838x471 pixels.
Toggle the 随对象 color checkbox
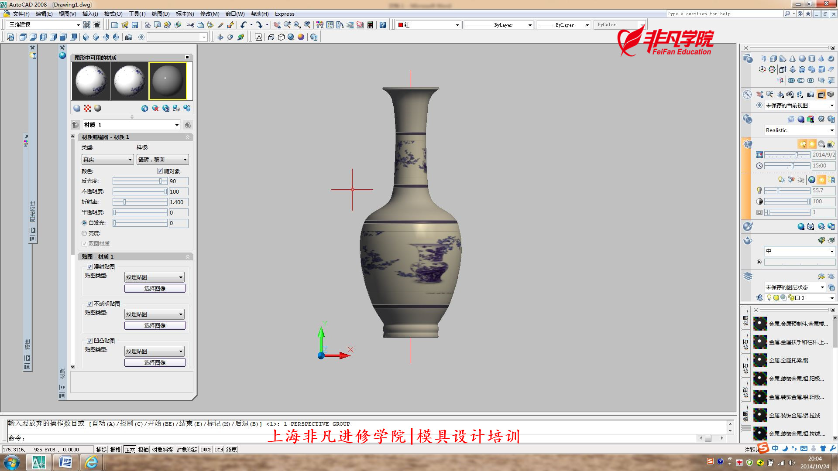[x=160, y=171]
